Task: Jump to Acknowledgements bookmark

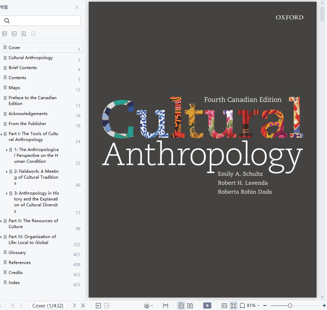Action: [28, 114]
